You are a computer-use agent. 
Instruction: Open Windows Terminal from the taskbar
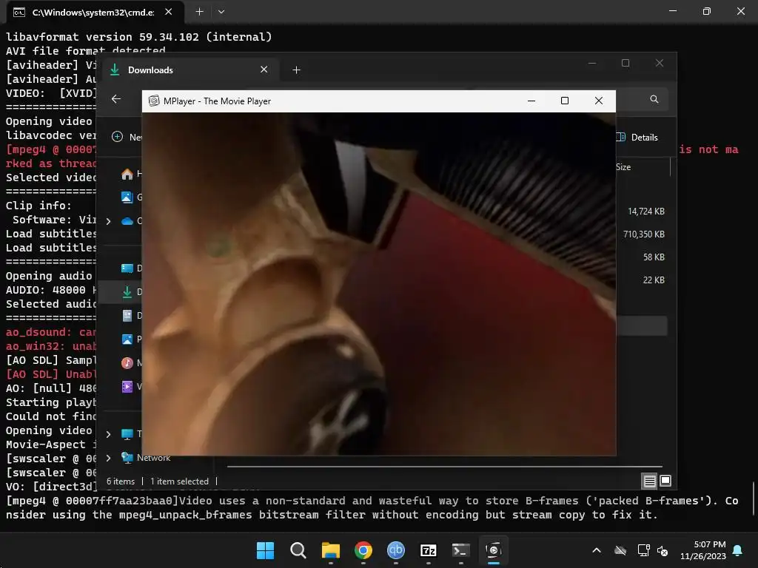tap(460, 550)
